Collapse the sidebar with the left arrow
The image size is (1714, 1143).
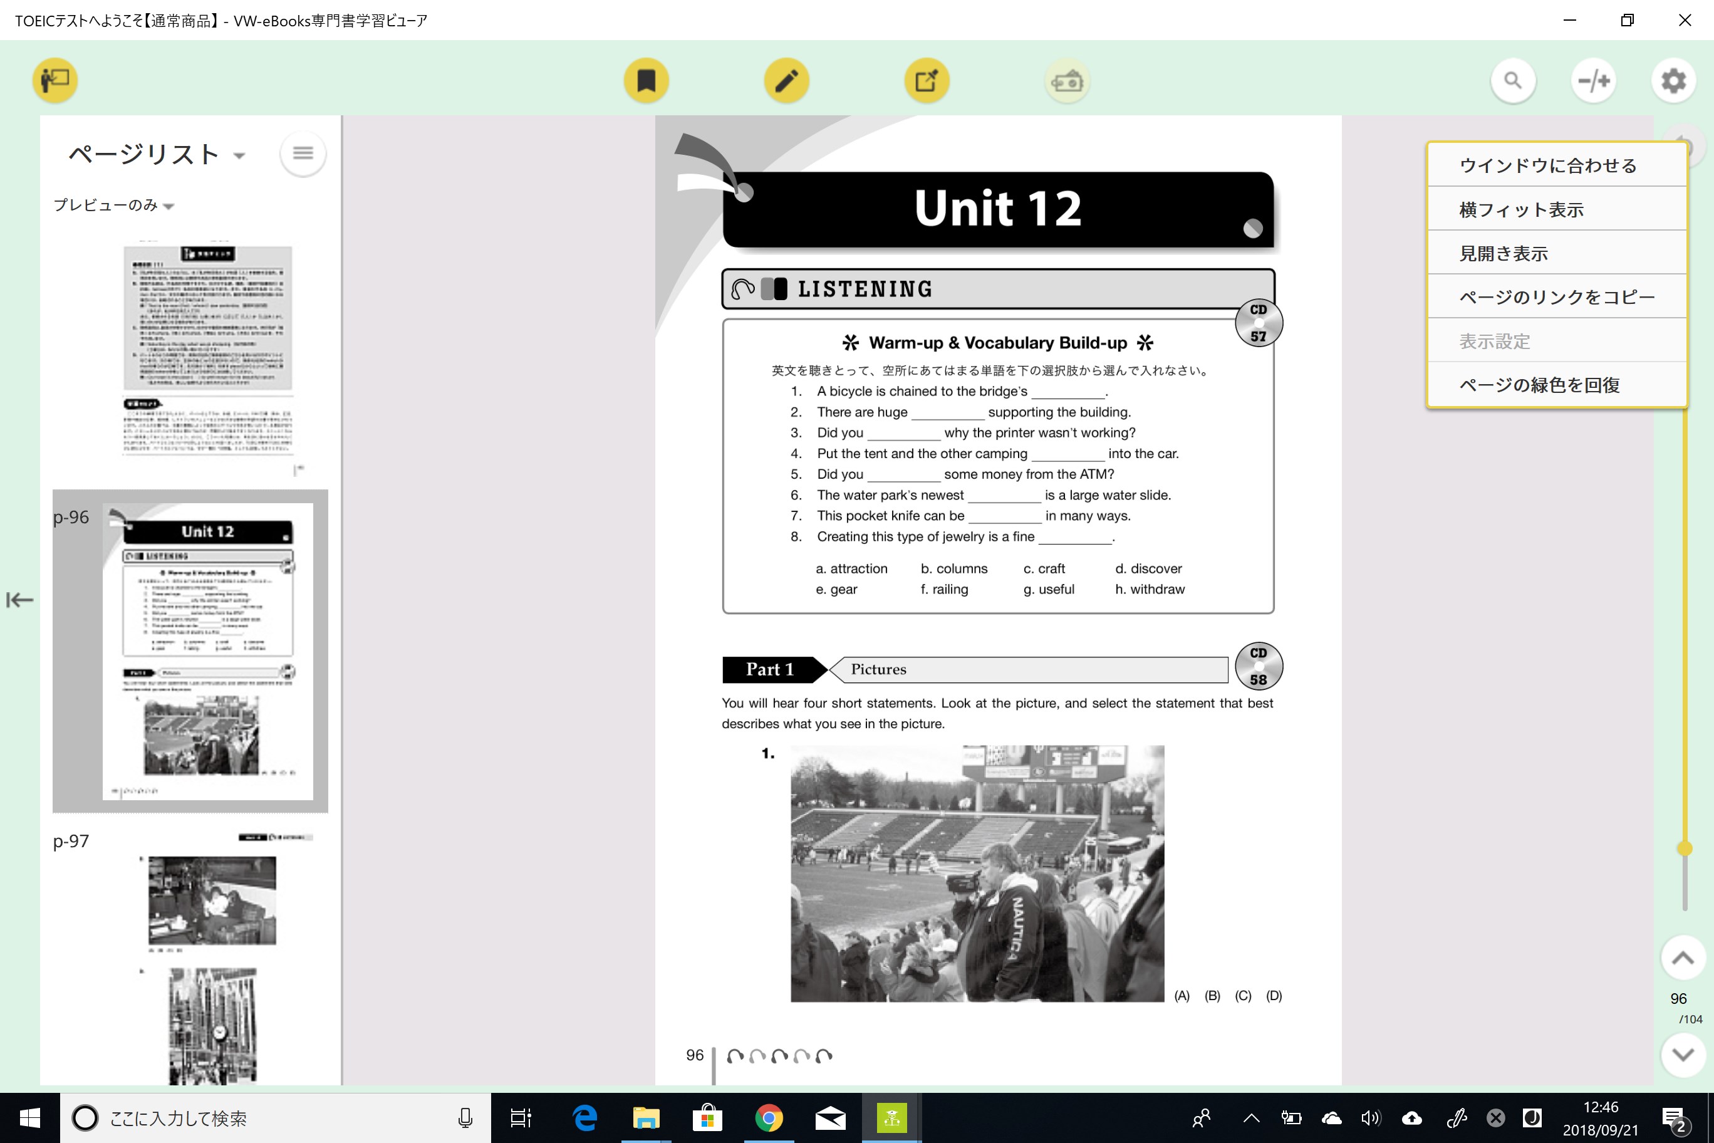pos(19,600)
